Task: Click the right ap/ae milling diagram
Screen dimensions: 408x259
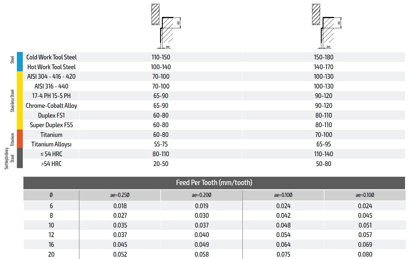Action: [326, 27]
